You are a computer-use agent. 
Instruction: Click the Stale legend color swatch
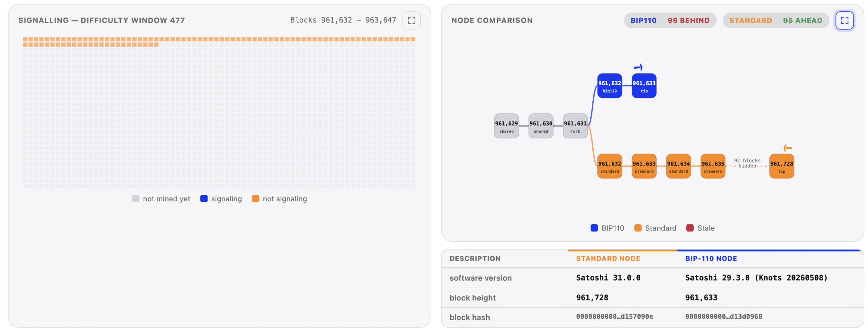coord(690,228)
